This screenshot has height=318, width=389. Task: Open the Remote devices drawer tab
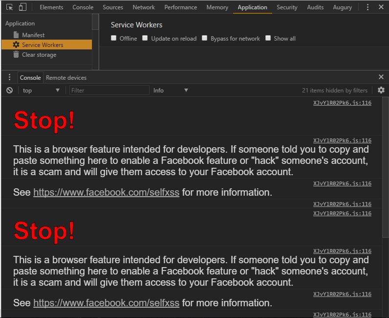click(66, 77)
